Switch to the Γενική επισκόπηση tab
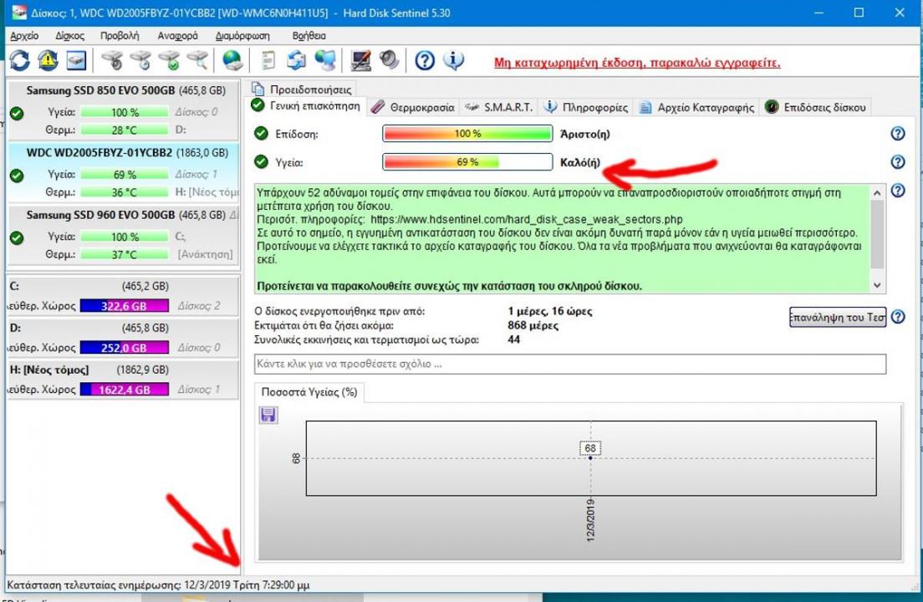Viewport: 923px width, 602px height. 305,106
